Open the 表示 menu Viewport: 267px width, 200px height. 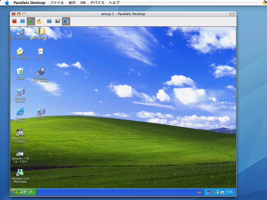coord(72,3)
